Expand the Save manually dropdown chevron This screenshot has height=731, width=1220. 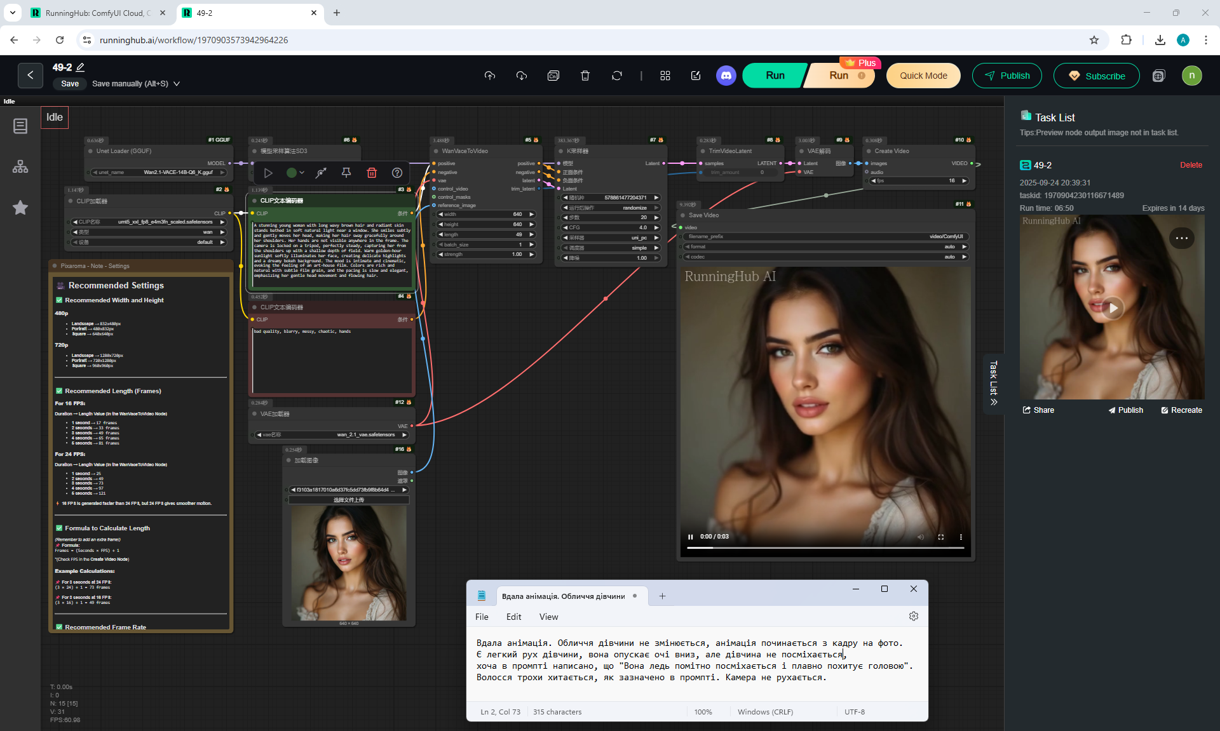click(177, 84)
